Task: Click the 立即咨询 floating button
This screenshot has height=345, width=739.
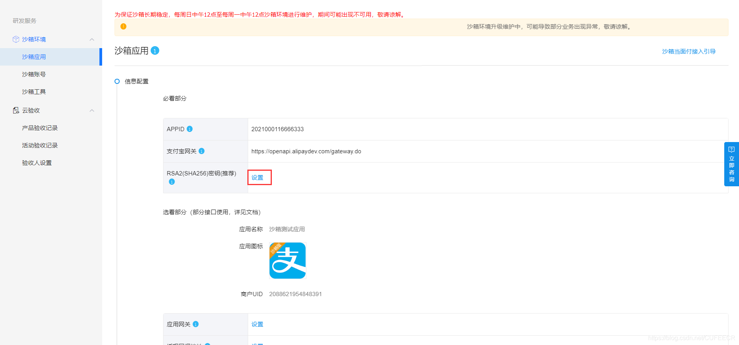Action: click(732, 164)
